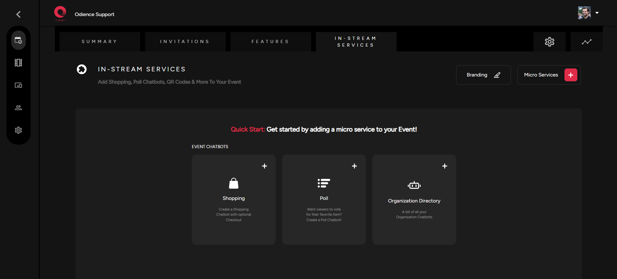617x279 pixels.
Task: Open the film strip media sidebar icon
Action: click(18, 63)
